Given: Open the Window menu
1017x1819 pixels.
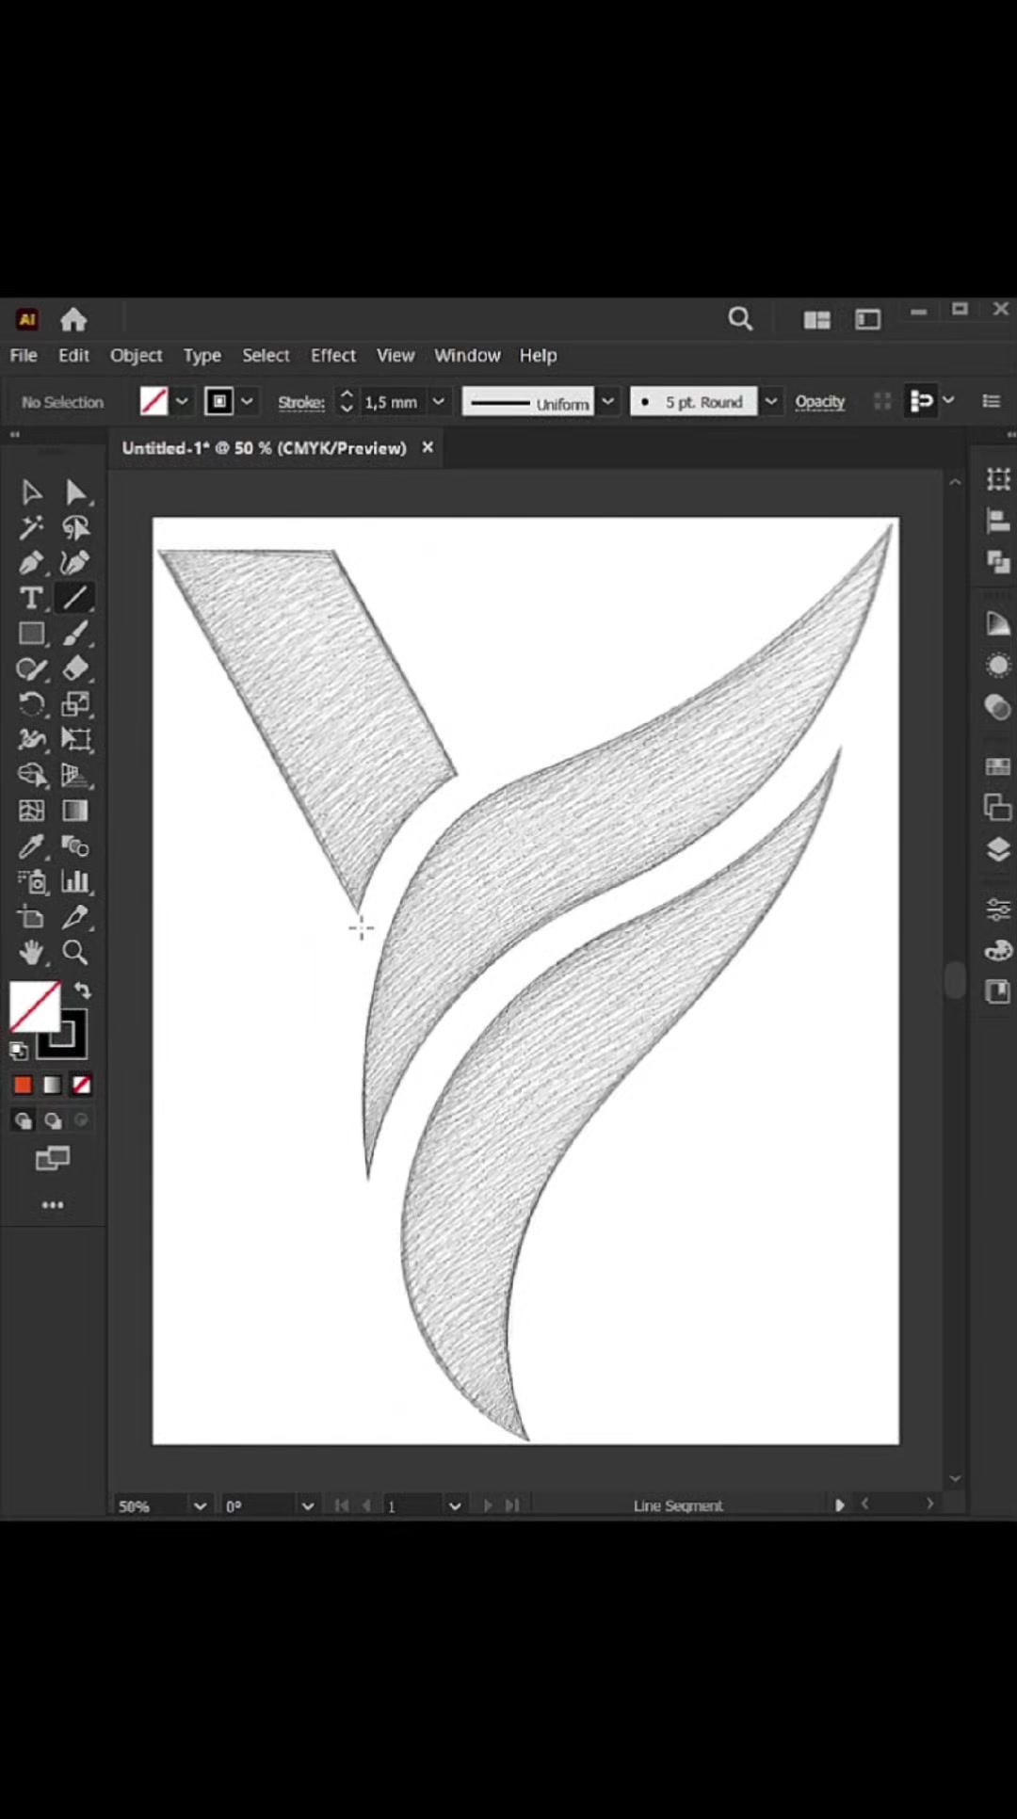Looking at the screenshot, I should pyautogui.click(x=467, y=355).
